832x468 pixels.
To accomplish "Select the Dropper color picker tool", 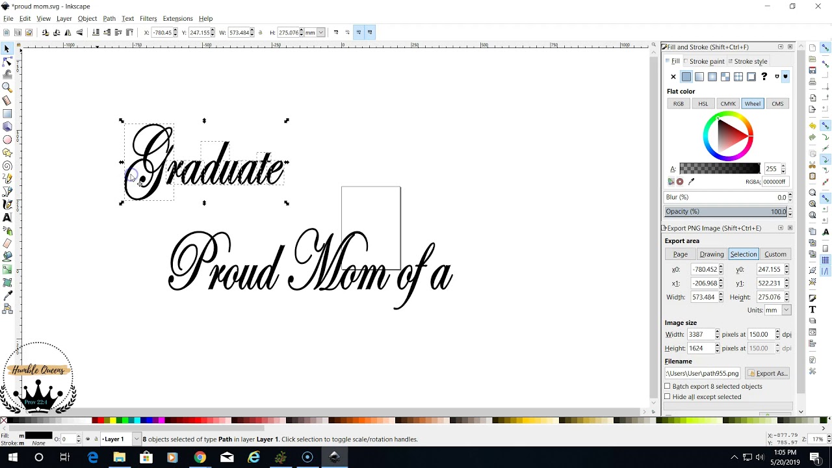I will tap(7, 296).
